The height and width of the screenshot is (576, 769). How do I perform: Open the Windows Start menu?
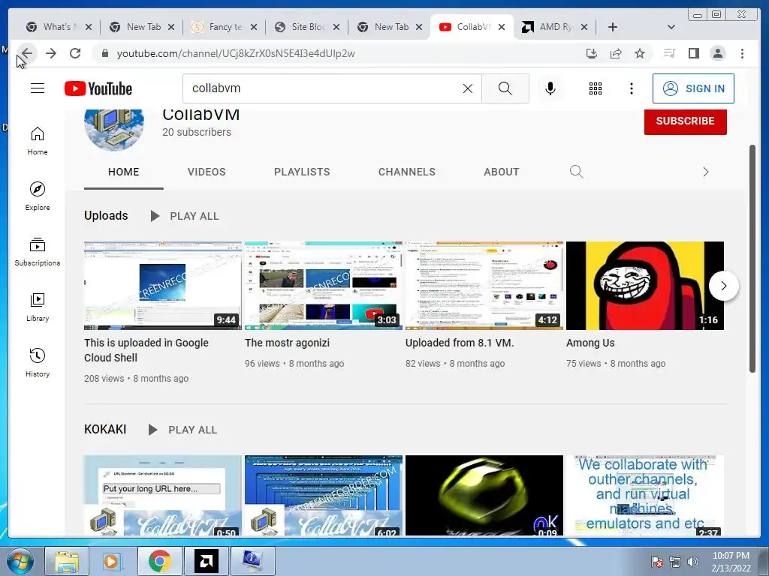click(20, 561)
